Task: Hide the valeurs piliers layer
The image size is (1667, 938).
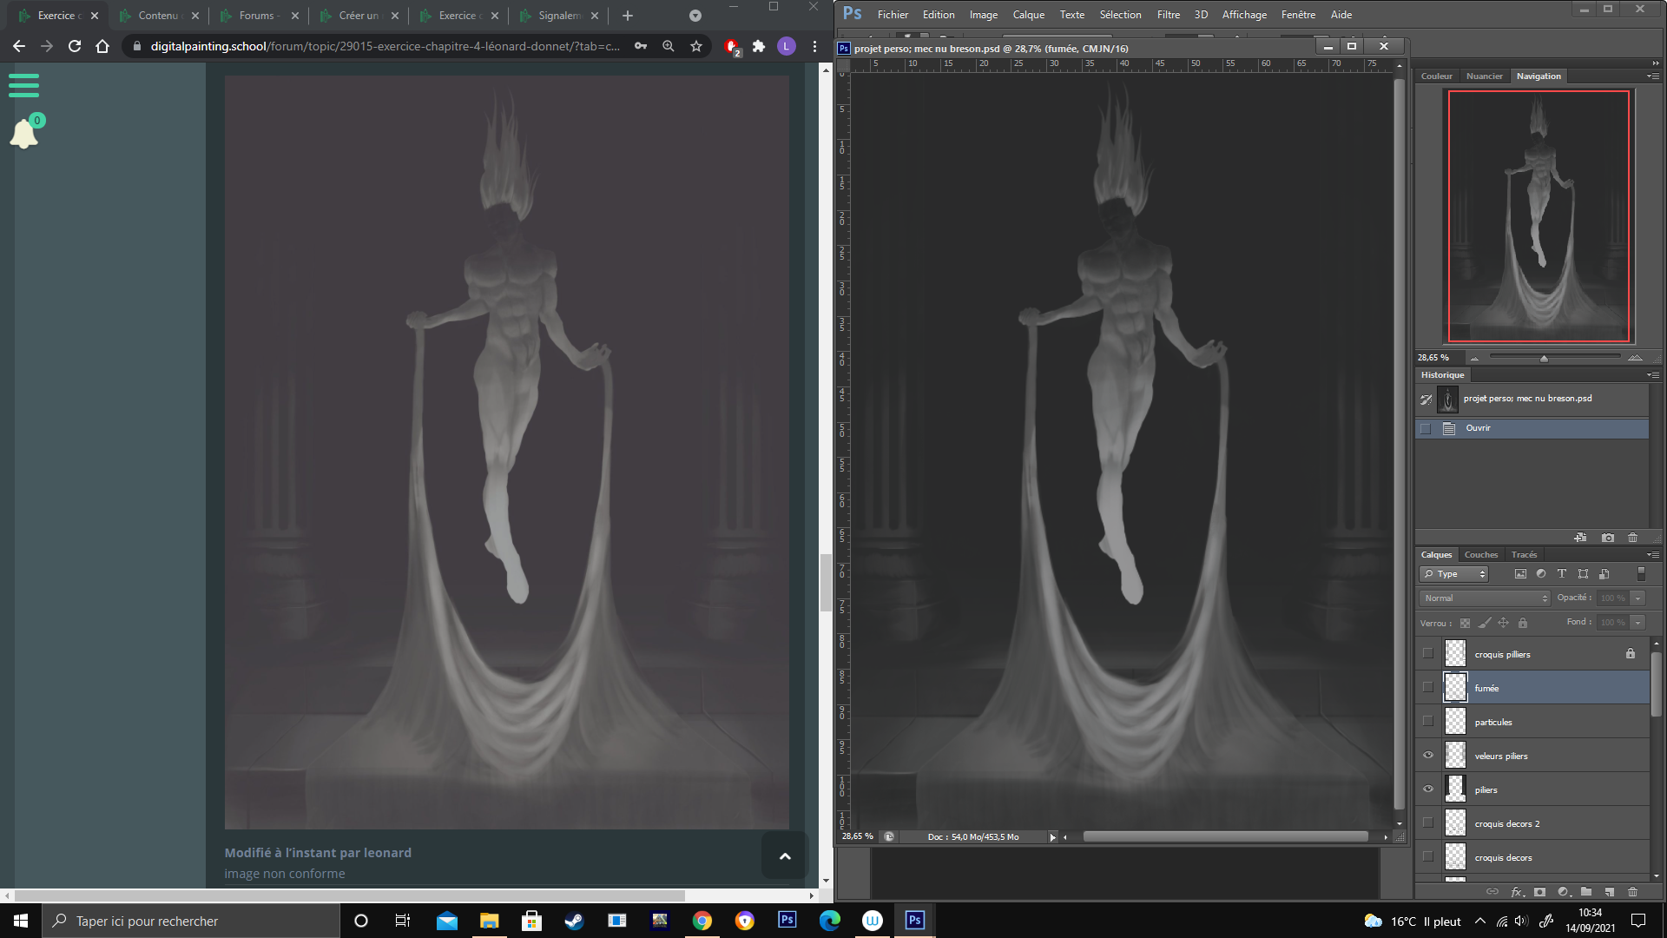Action: point(1428,756)
